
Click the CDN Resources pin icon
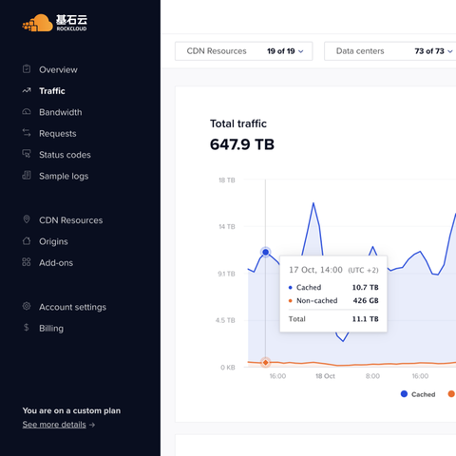point(27,219)
